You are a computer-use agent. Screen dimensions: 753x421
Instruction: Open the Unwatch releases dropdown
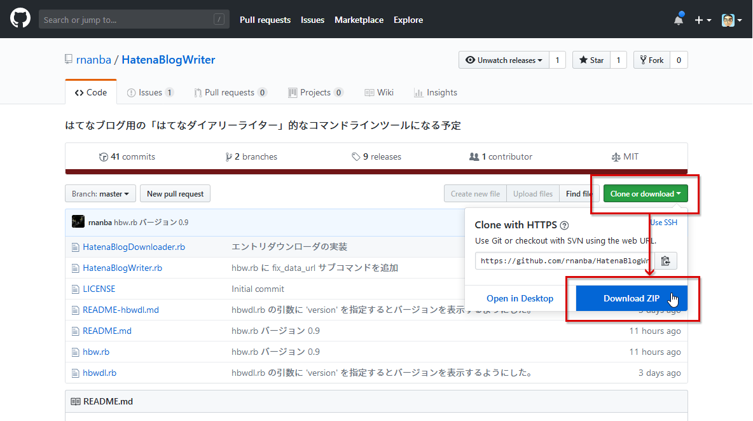[504, 60]
